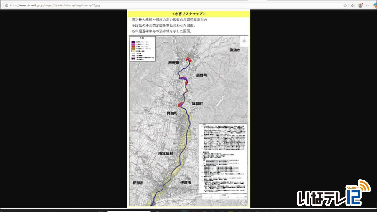Select the red legend color swatch
377x212 pixels.
click(133, 46)
